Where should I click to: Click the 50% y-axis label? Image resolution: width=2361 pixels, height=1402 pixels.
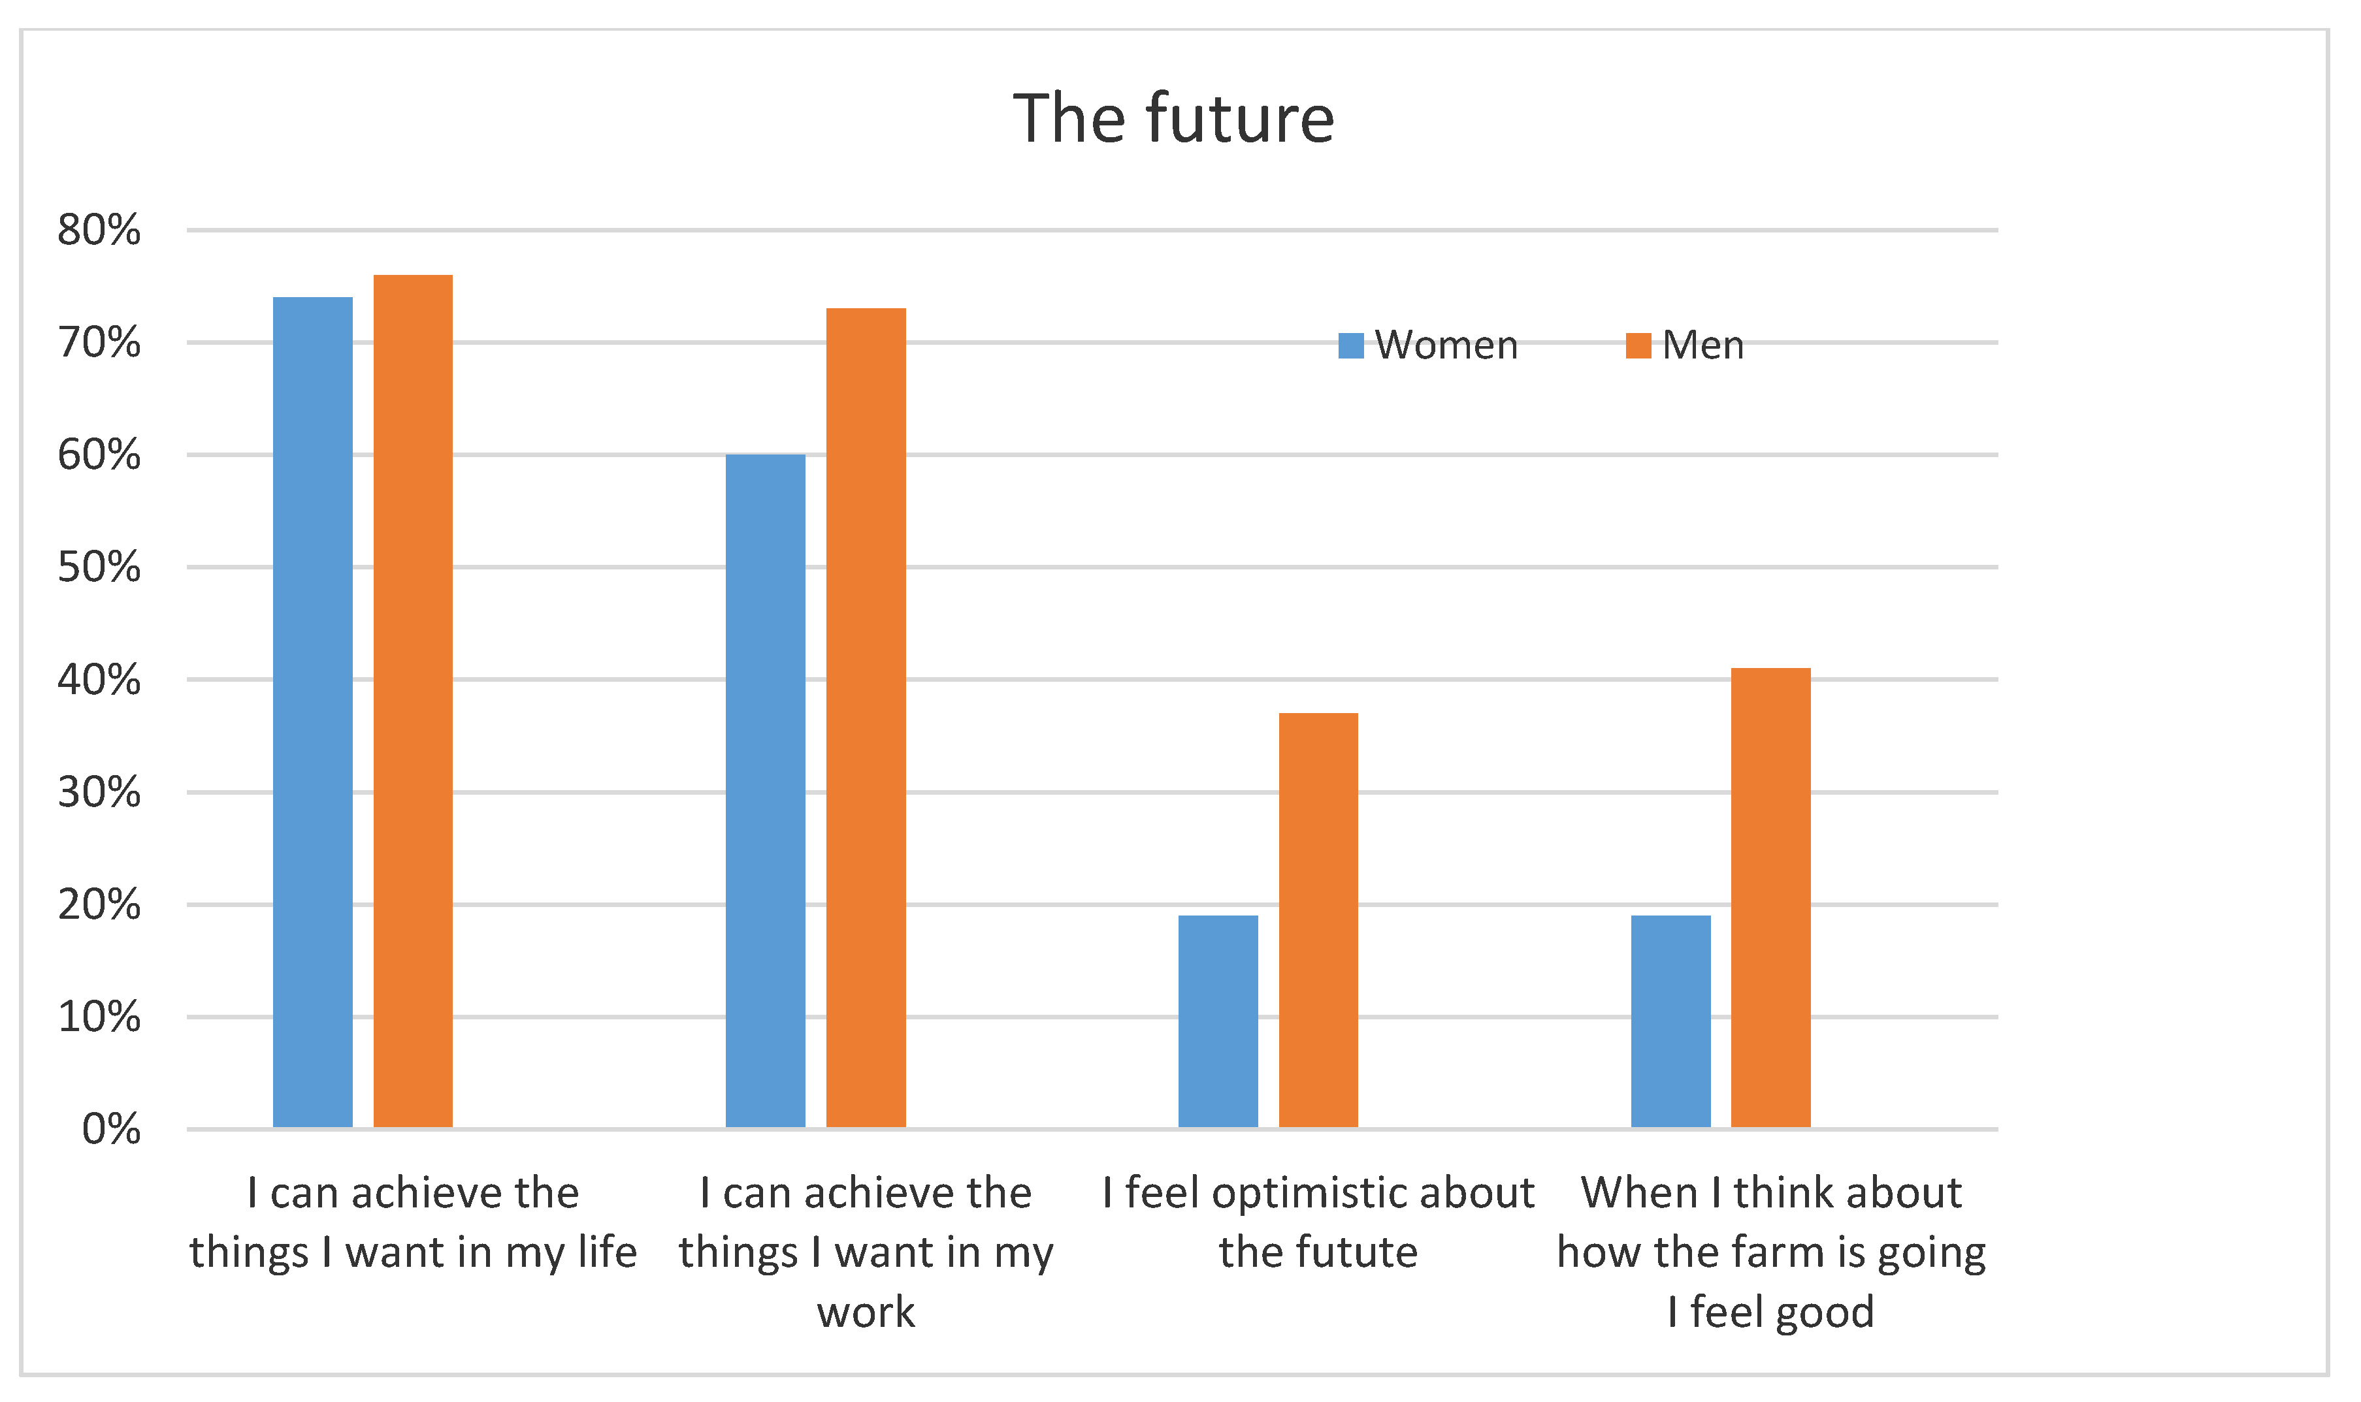[99, 567]
